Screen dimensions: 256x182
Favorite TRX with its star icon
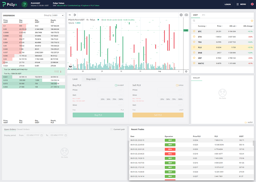pyautogui.click(x=194, y=42)
